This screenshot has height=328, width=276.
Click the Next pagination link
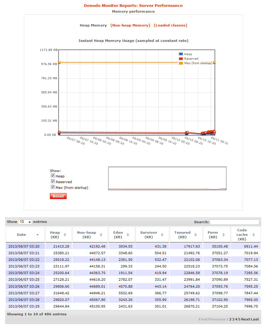pyautogui.click(x=246, y=319)
